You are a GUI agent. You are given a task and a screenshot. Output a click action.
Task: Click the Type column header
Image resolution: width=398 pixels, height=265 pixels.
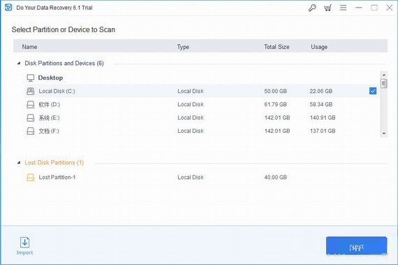(x=183, y=47)
